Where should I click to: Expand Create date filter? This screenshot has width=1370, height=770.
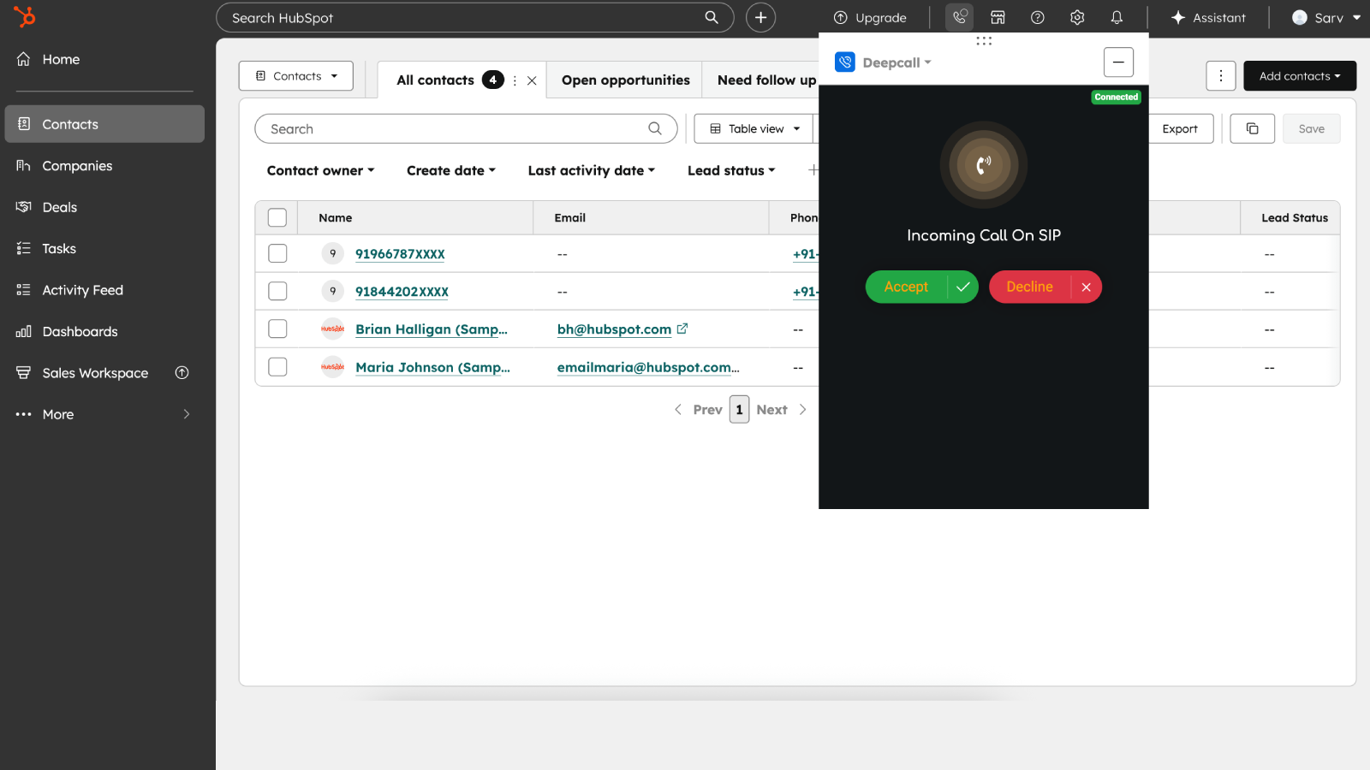click(x=451, y=170)
